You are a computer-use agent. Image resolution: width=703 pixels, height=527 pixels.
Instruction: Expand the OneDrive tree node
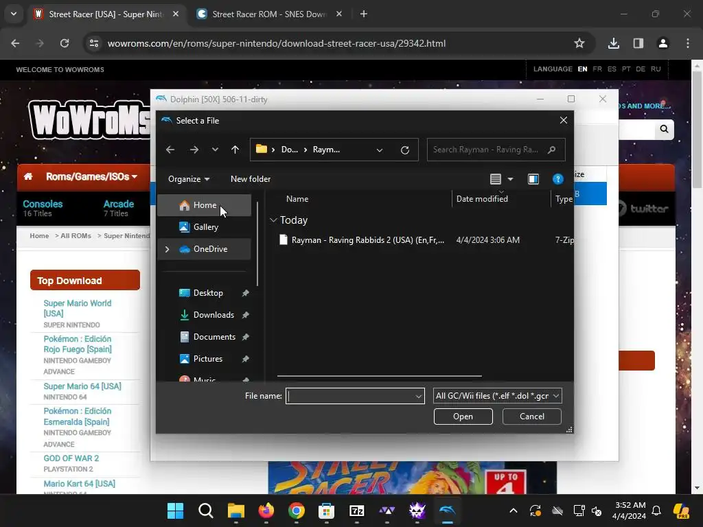(x=168, y=249)
